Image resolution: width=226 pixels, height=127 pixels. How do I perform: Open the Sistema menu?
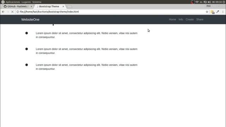coord(37,2)
